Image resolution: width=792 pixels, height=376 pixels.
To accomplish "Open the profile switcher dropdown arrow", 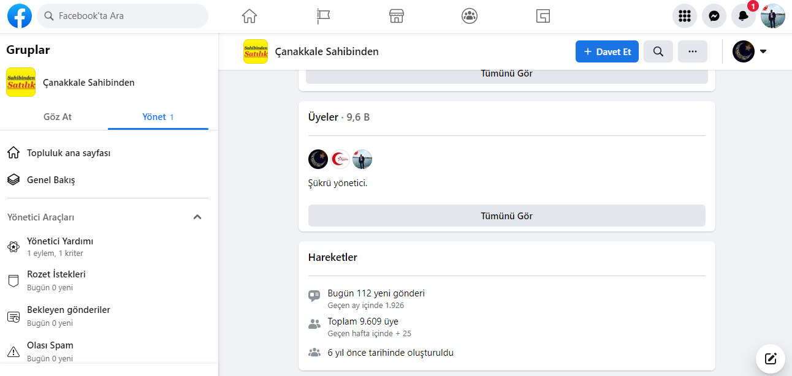I will pyautogui.click(x=763, y=51).
